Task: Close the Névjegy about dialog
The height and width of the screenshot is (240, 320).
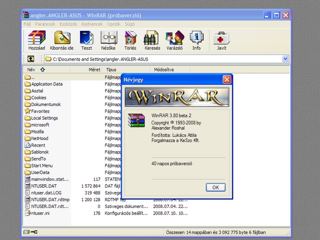Action: [226, 79]
